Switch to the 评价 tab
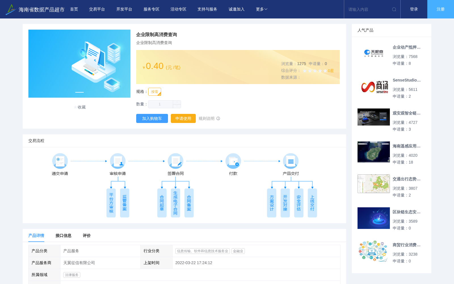The height and width of the screenshot is (284, 454). (x=87, y=235)
